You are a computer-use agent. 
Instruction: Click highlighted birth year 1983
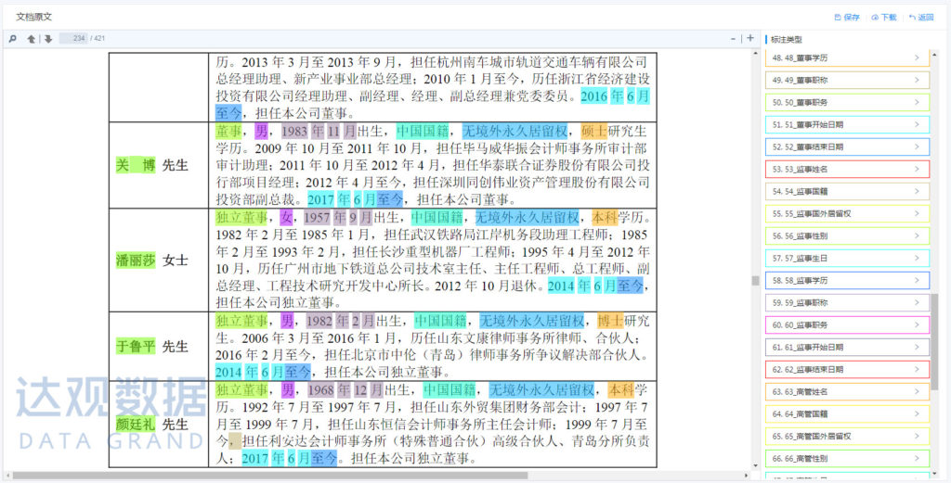(294, 131)
